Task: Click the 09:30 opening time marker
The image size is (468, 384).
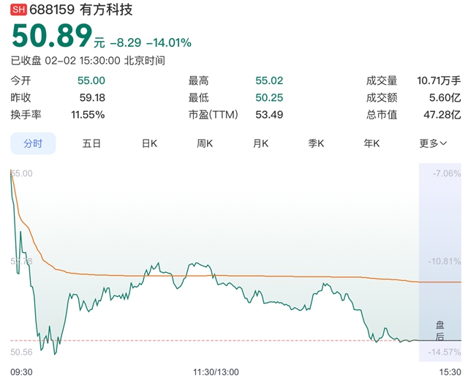Action: pos(20,372)
